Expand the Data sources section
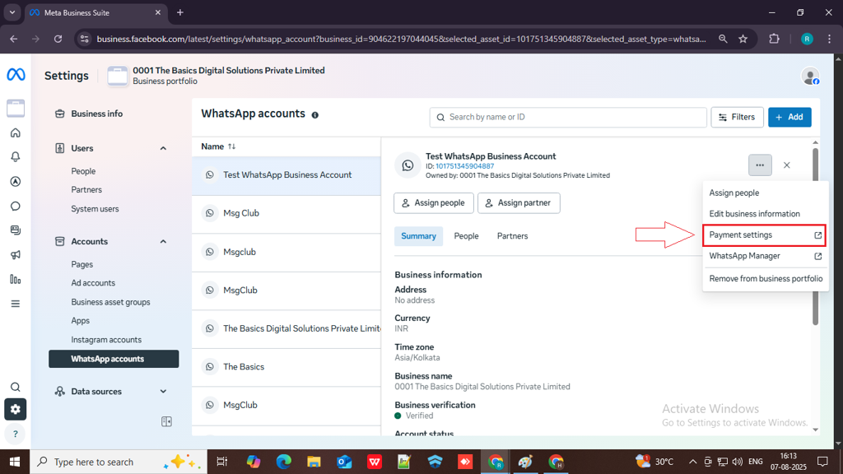Screen dimensions: 843x474 click(164, 391)
